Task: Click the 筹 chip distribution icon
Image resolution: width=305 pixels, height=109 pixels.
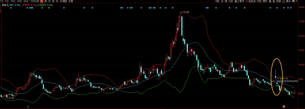Action: 226,1
